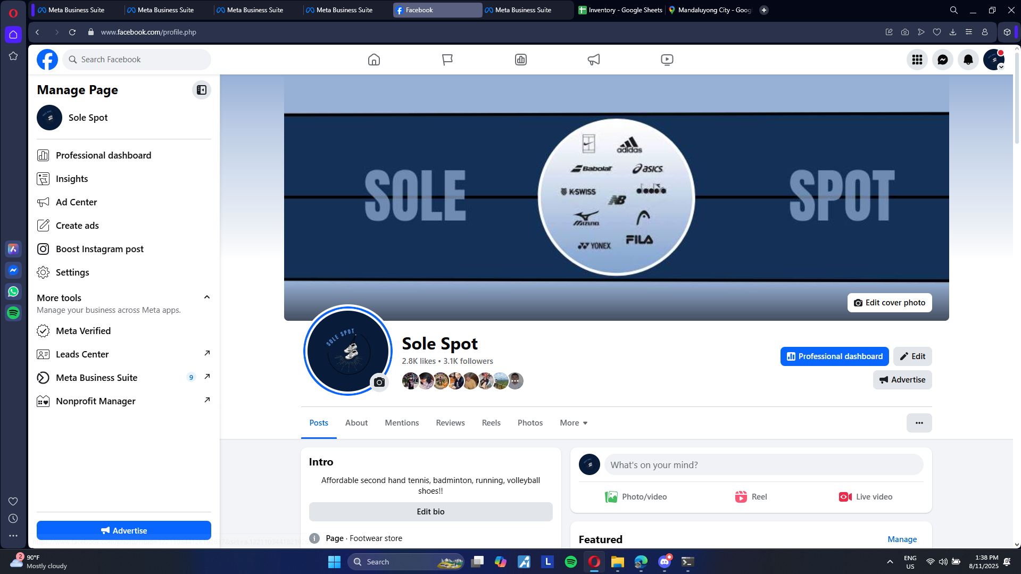Viewport: 1021px width, 574px height.
Task: Click the Facebook logo
Action: [x=47, y=60]
